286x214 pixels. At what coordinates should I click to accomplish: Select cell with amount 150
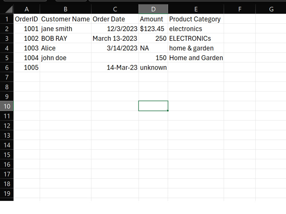[x=153, y=58]
